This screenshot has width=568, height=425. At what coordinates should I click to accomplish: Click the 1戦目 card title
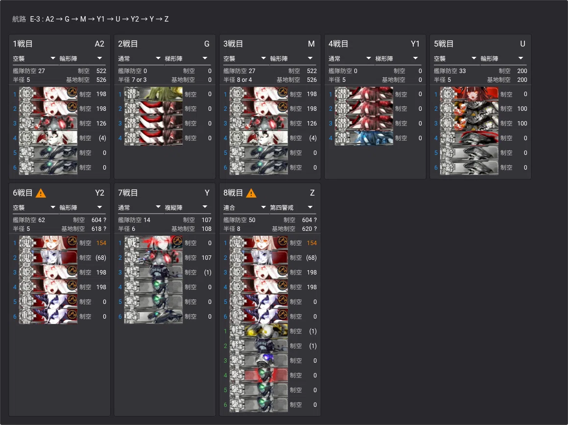pos(23,44)
